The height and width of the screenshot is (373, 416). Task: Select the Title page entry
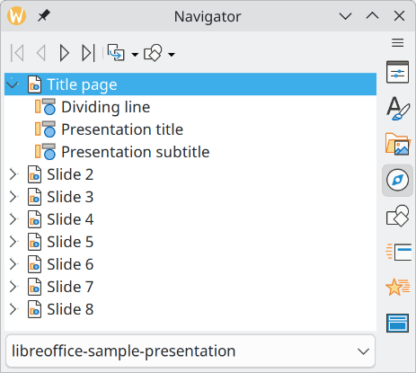point(190,84)
